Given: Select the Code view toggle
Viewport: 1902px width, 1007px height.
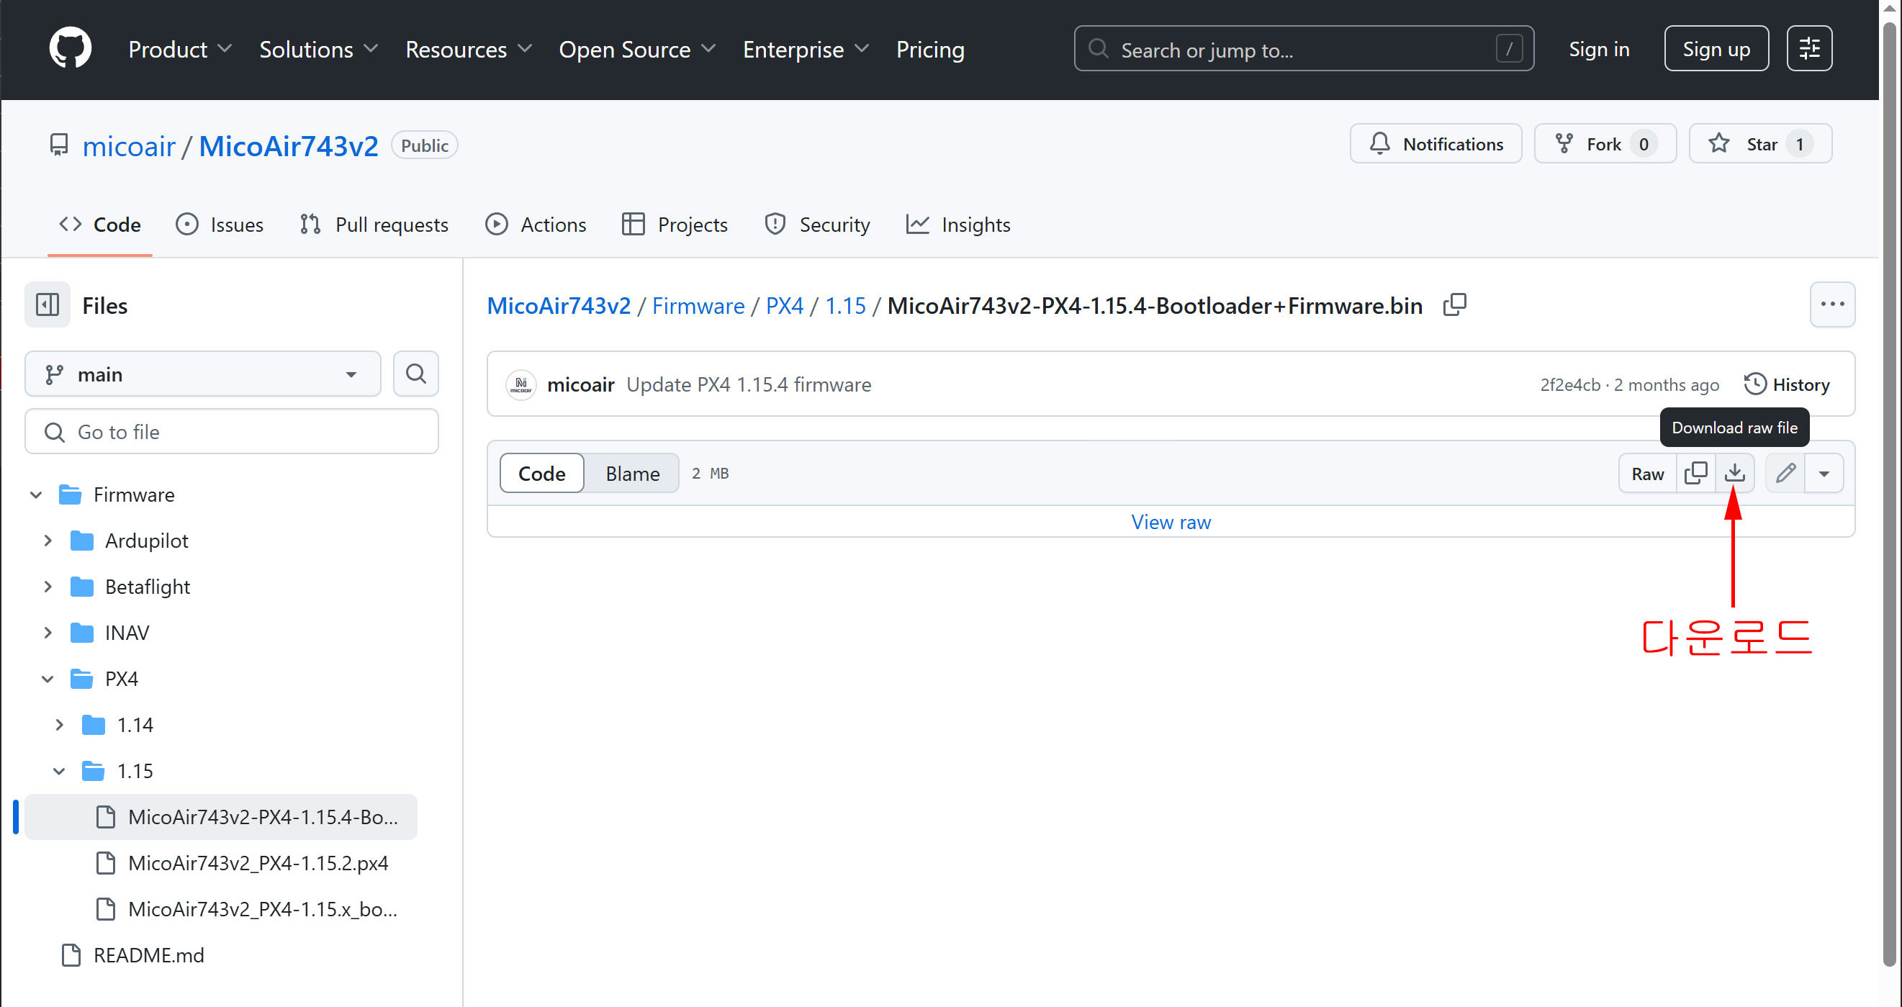Looking at the screenshot, I should [x=541, y=473].
